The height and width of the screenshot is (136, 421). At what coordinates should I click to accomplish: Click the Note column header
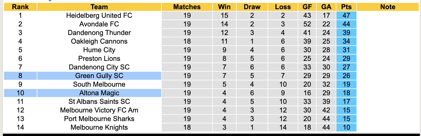[x=387, y=7]
